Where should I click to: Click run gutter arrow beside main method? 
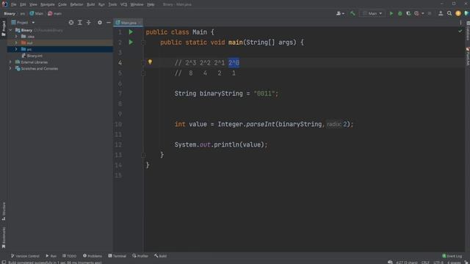click(131, 43)
